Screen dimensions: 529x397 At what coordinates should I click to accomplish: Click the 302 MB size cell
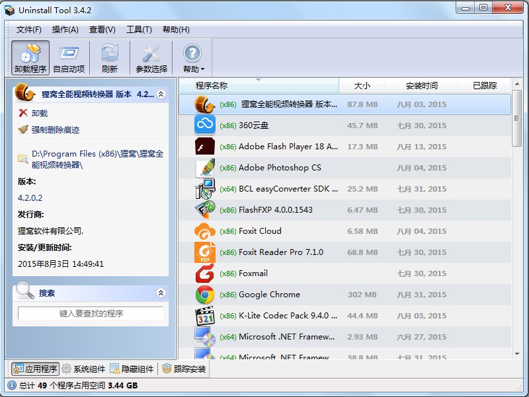pos(362,295)
